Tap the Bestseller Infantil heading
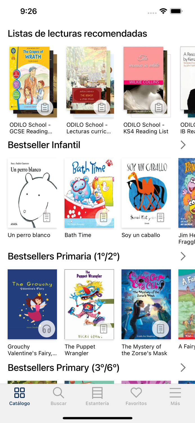This screenshot has width=195, height=423. [x=44, y=145]
